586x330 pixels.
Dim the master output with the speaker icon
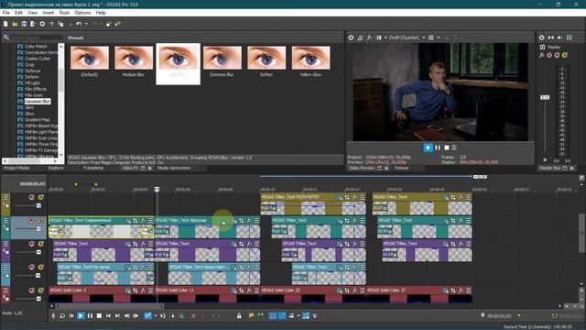tap(559, 38)
